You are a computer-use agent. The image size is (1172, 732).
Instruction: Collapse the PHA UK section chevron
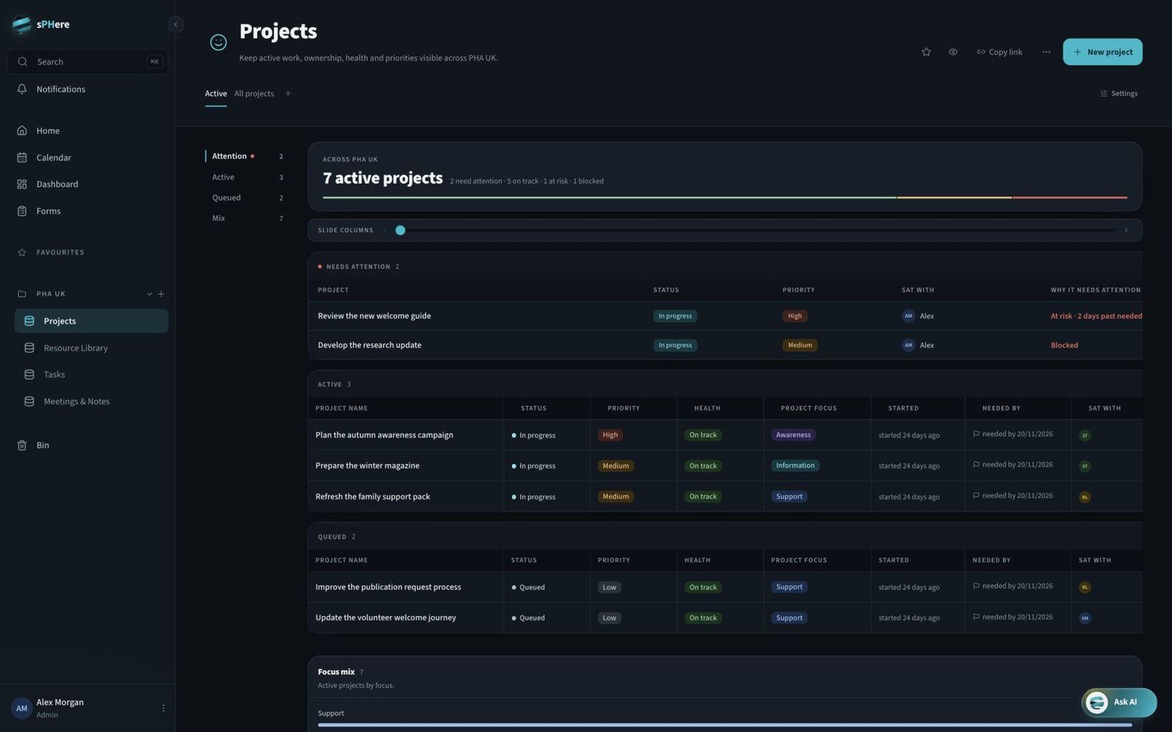(x=149, y=294)
